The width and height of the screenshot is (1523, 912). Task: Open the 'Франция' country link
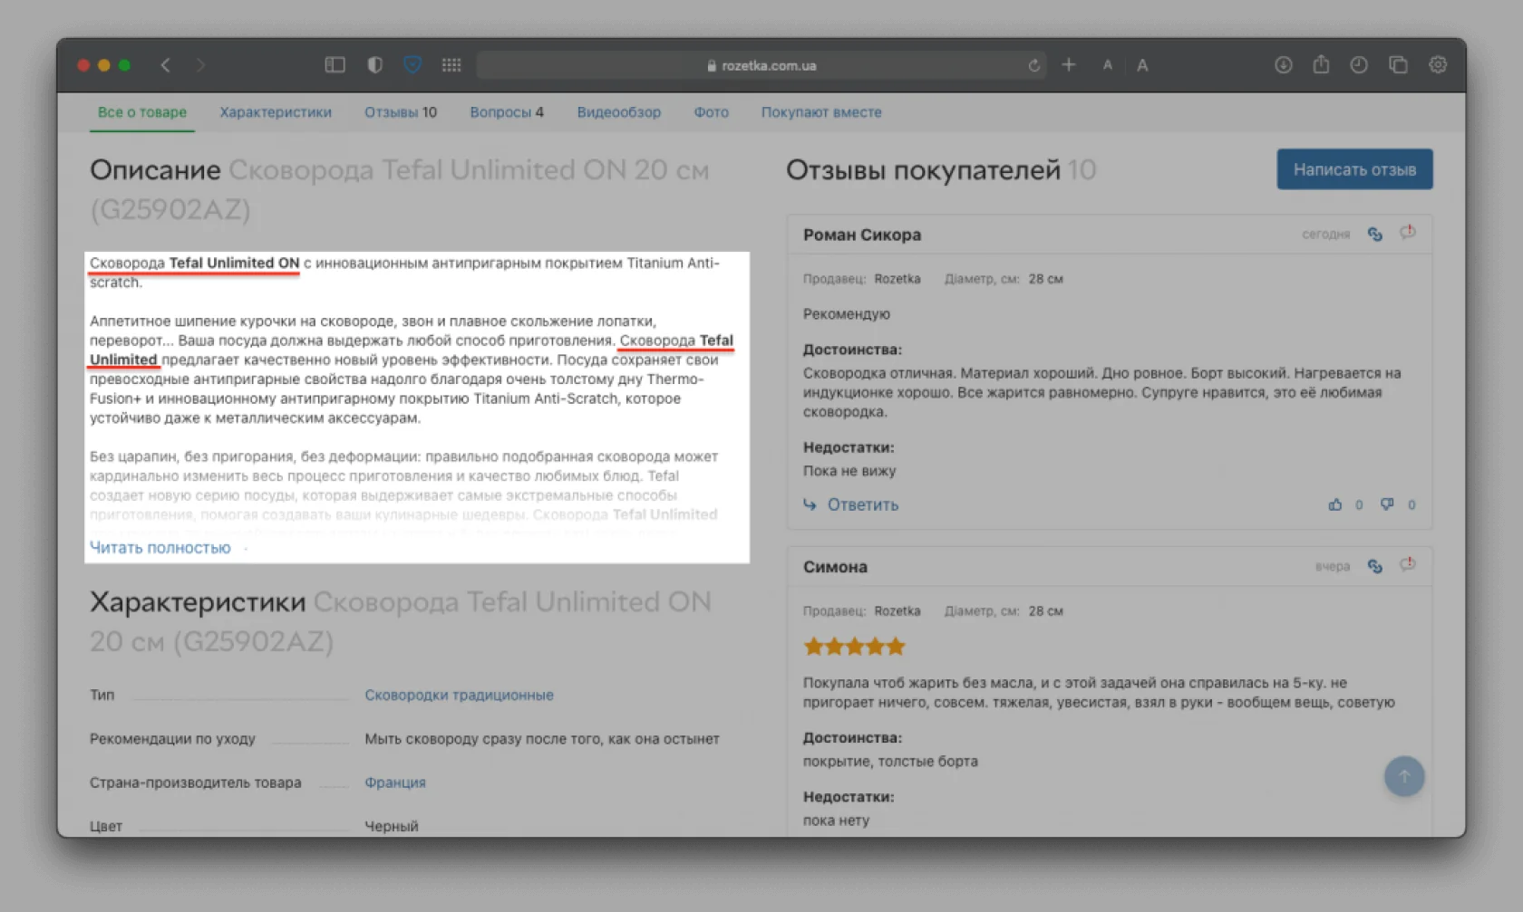395,782
